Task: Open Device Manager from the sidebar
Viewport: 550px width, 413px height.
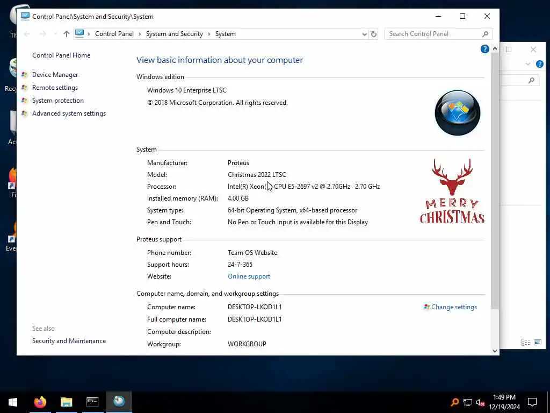Action: pyautogui.click(x=55, y=74)
